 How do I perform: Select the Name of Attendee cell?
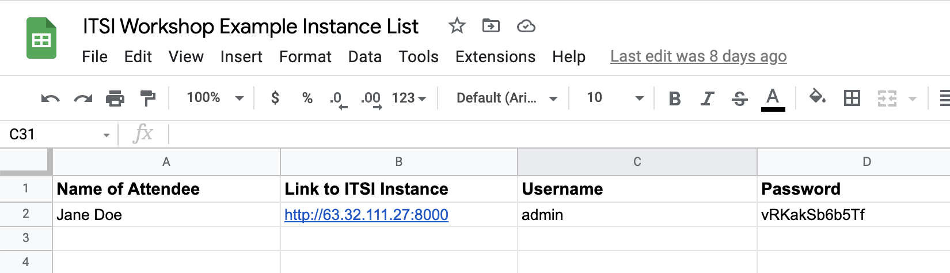(166, 189)
